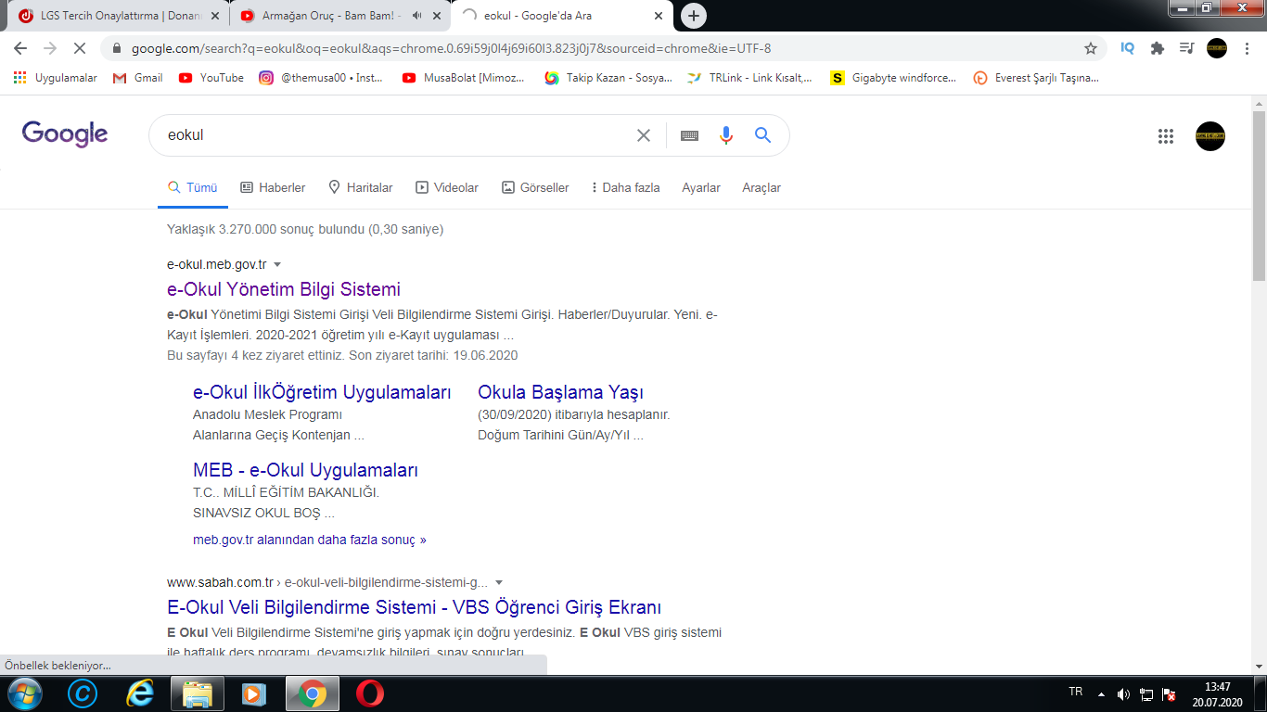1267x712 pixels.
Task: Open the Chrome extensions puzzle icon
Action: click(x=1158, y=47)
